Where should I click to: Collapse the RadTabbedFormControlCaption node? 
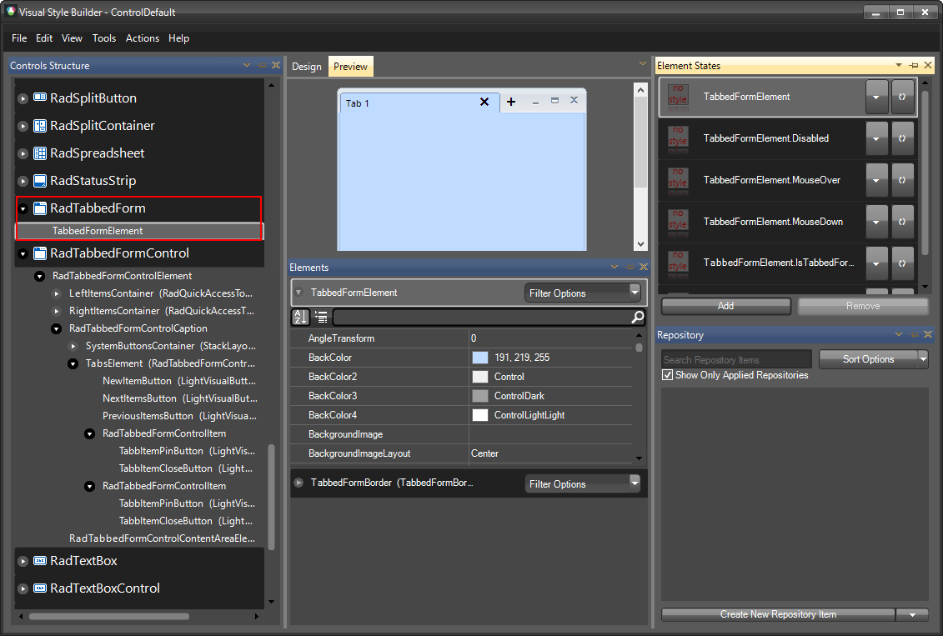tap(56, 328)
